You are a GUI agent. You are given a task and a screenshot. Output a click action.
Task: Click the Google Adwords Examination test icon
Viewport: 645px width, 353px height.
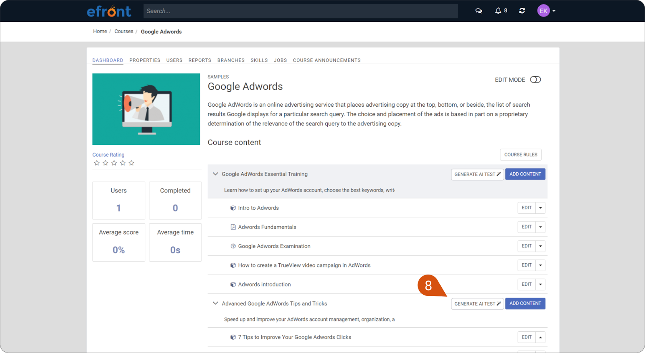[233, 246]
